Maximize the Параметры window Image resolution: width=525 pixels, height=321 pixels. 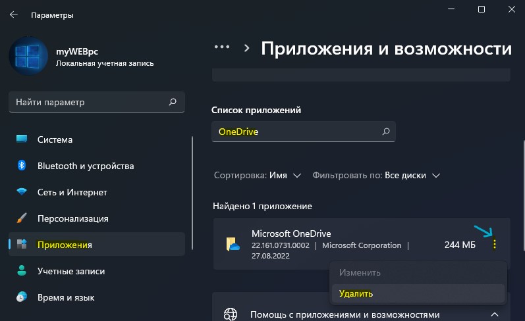(482, 9)
